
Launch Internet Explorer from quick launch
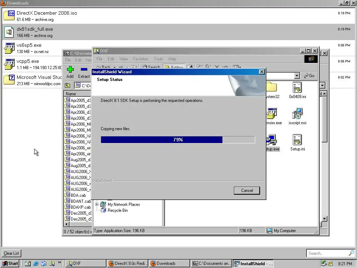[36, 263]
